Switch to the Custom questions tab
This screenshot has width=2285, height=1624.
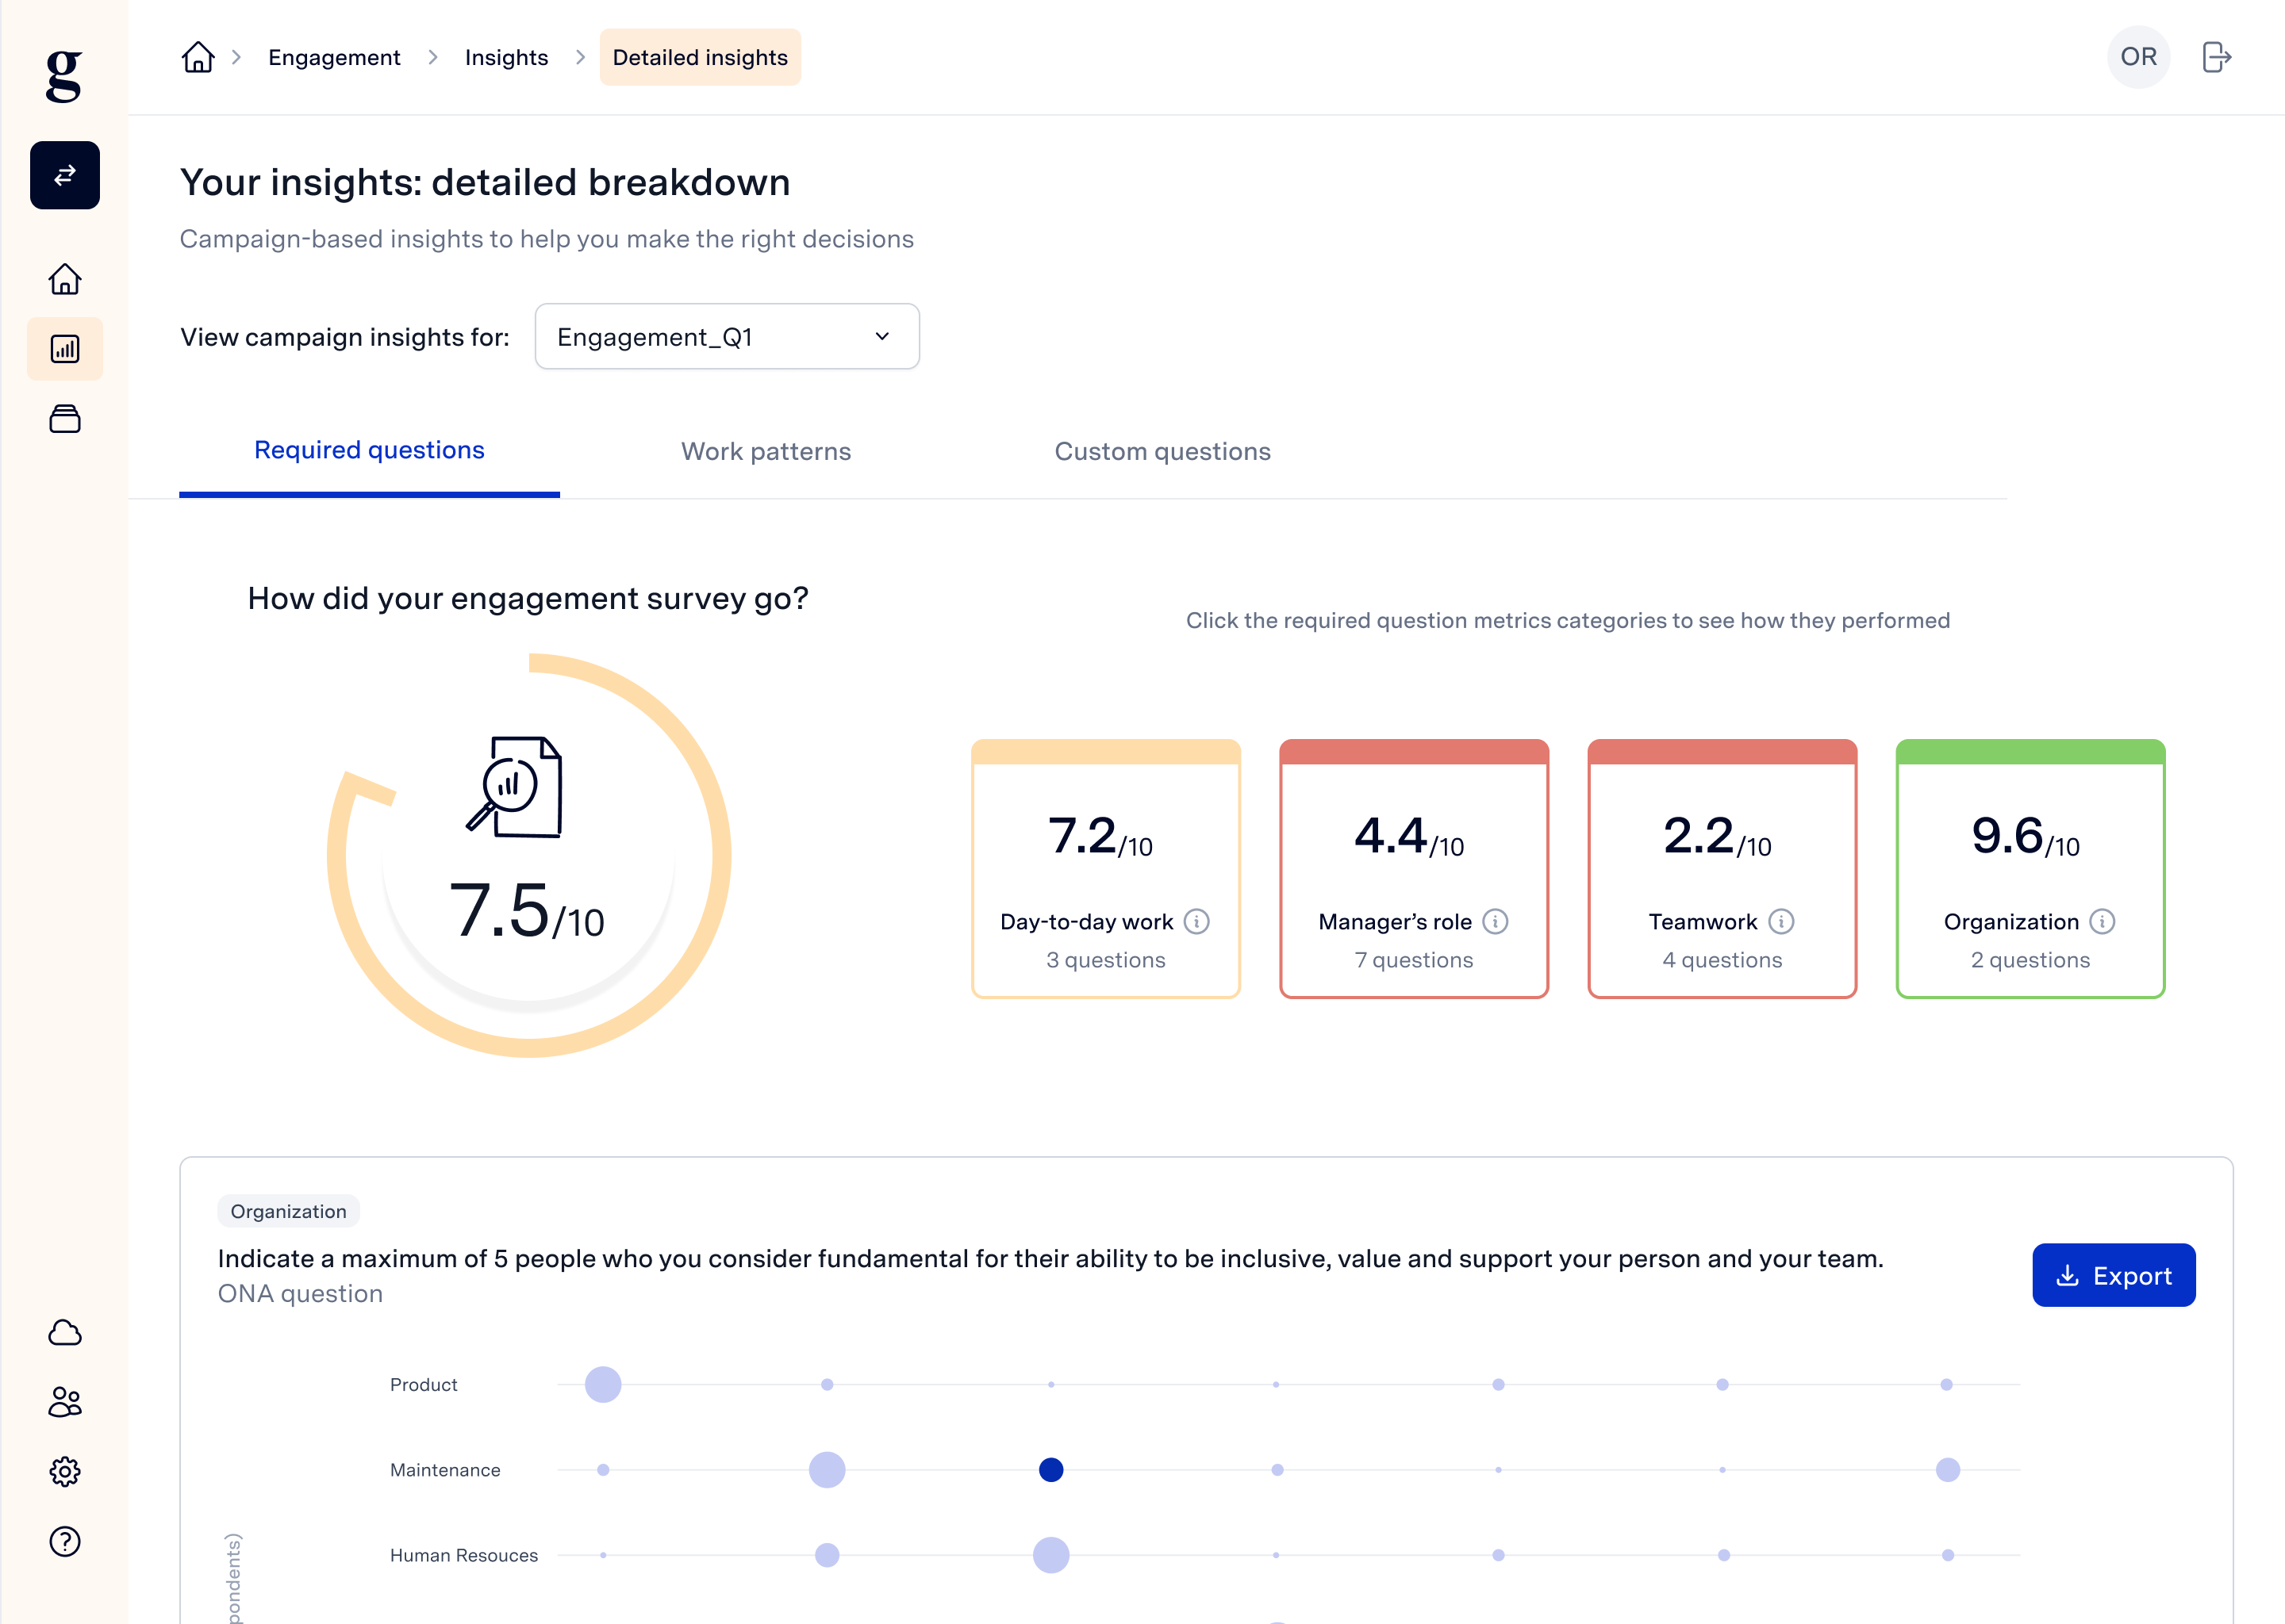tap(1162, 451)
